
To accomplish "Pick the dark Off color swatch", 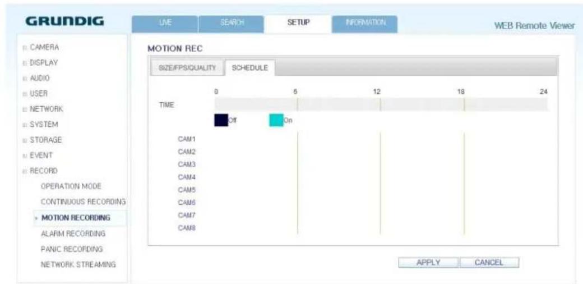I will tap(221, 120).
